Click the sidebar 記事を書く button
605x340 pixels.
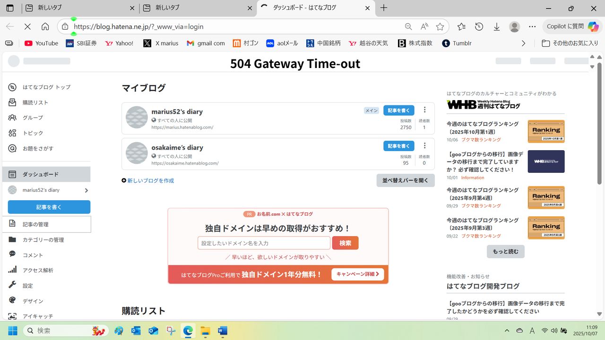click(49, 207)
